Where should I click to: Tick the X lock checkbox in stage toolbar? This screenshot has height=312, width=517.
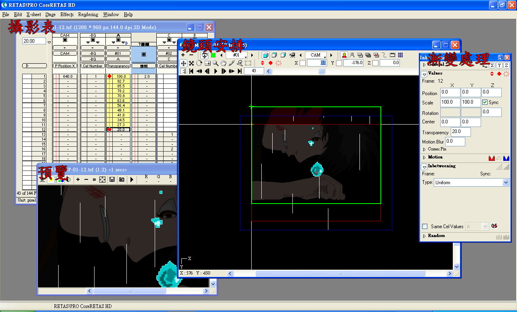[x=303, y=63]
